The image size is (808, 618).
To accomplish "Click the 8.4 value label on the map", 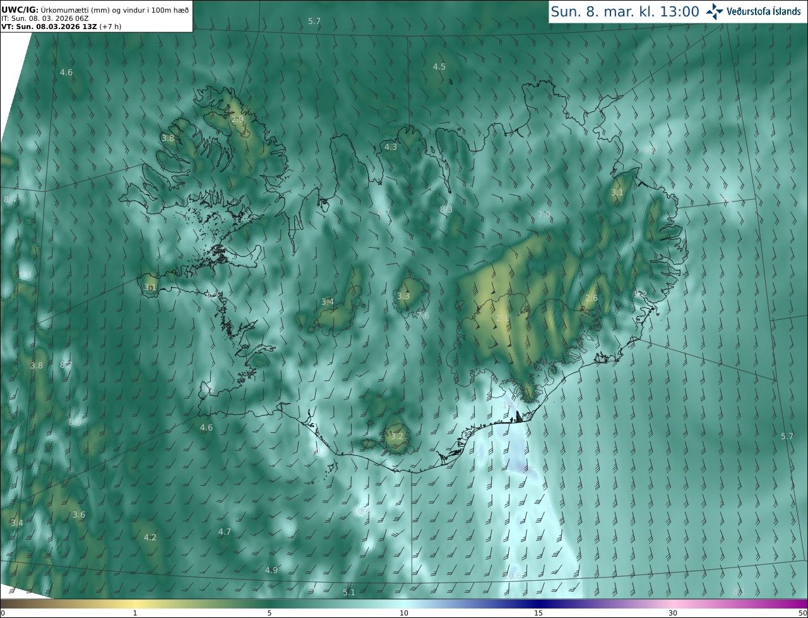I will 10,200.
